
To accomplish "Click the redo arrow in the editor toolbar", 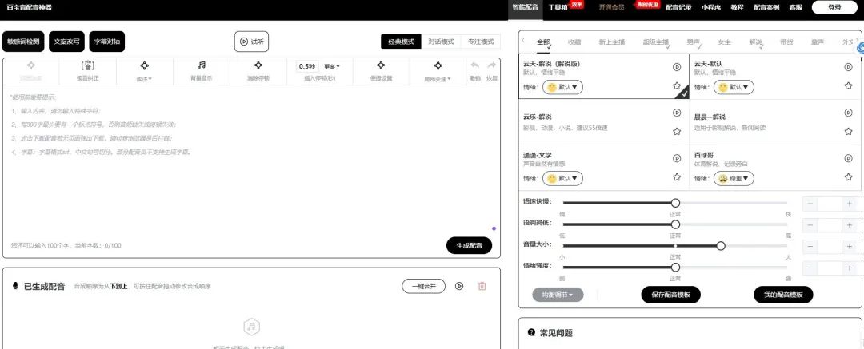I will 491,65.
